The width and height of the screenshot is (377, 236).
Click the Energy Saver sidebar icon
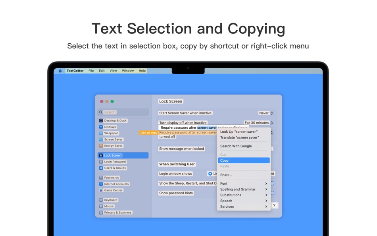tap(101, 145)
